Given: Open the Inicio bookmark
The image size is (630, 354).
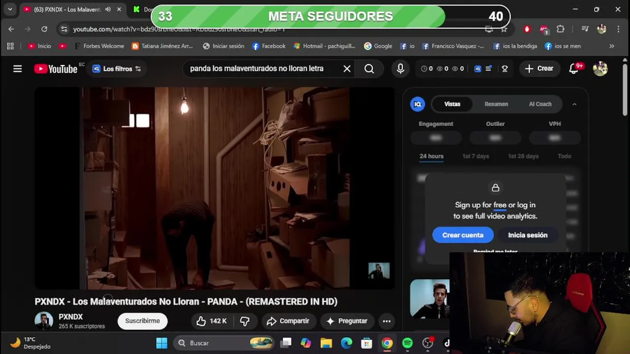Looking at the screenshot, I should coord(39,46).
